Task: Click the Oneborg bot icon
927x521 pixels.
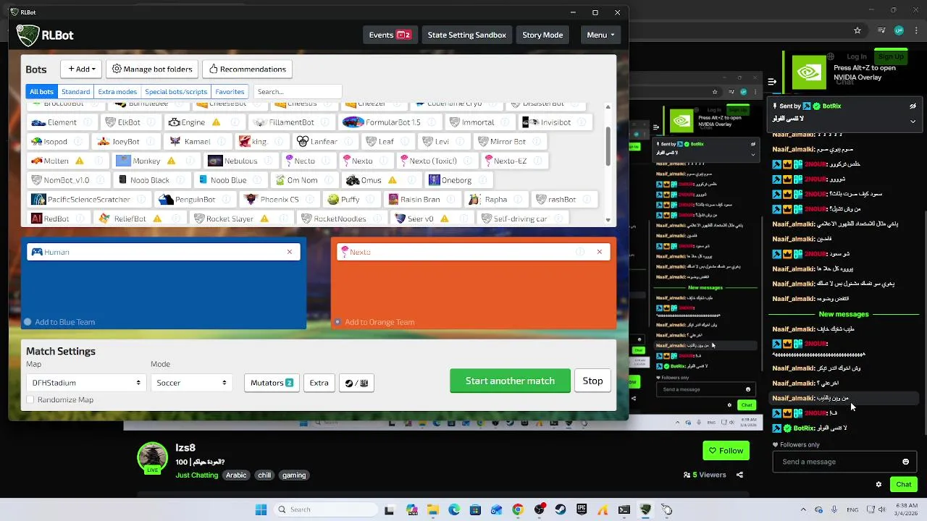Action: [x=434, y=180]
